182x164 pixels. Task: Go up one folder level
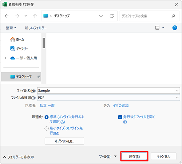pos(35,16)
